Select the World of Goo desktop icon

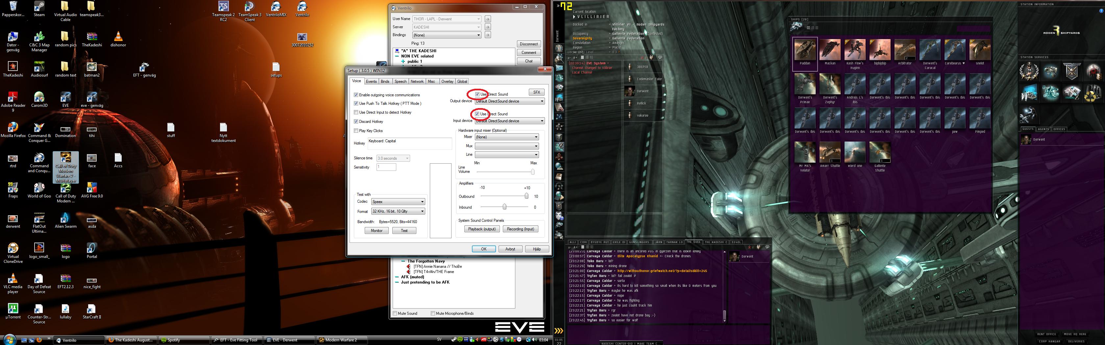click(x=39, y=190)
